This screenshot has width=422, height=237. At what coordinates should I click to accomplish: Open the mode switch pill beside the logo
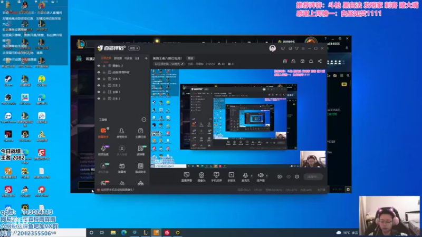(x=134, y=48)
